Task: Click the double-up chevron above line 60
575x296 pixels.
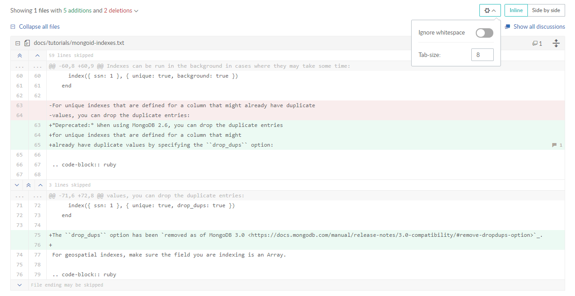Action: coord(19,56)
